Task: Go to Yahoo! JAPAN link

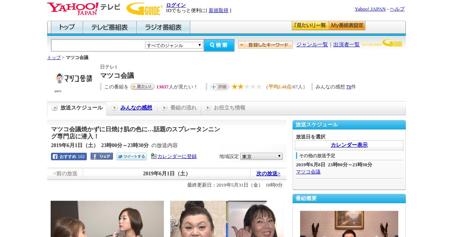Action: 370,9
